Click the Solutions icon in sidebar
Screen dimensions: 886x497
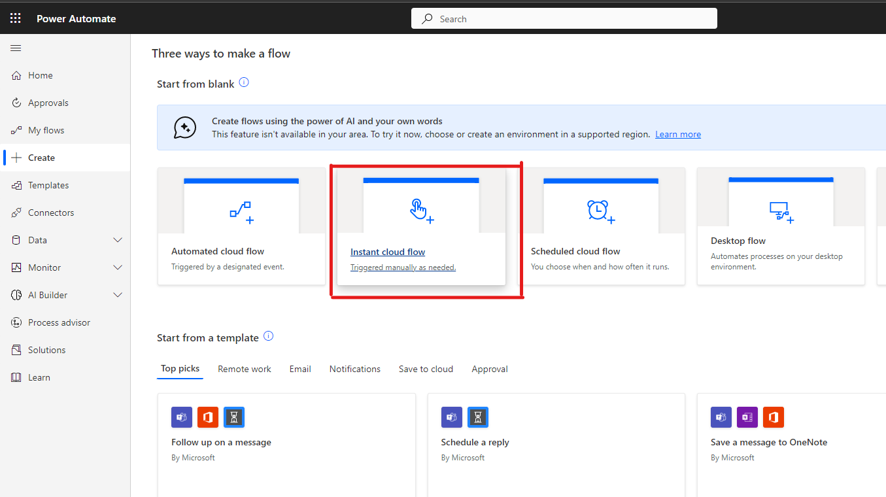tap(16, 350)
